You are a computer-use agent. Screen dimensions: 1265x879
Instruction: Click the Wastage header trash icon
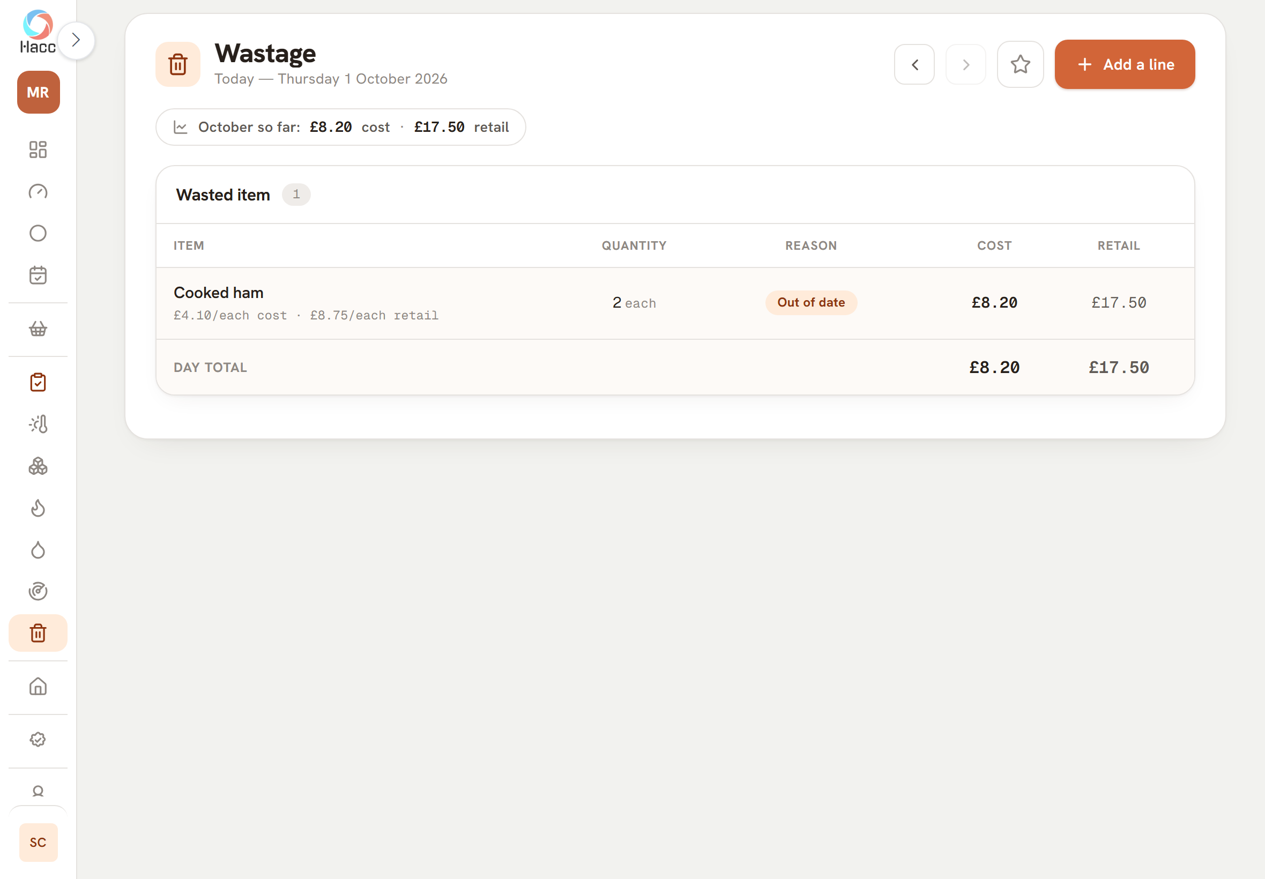[178, 64]
